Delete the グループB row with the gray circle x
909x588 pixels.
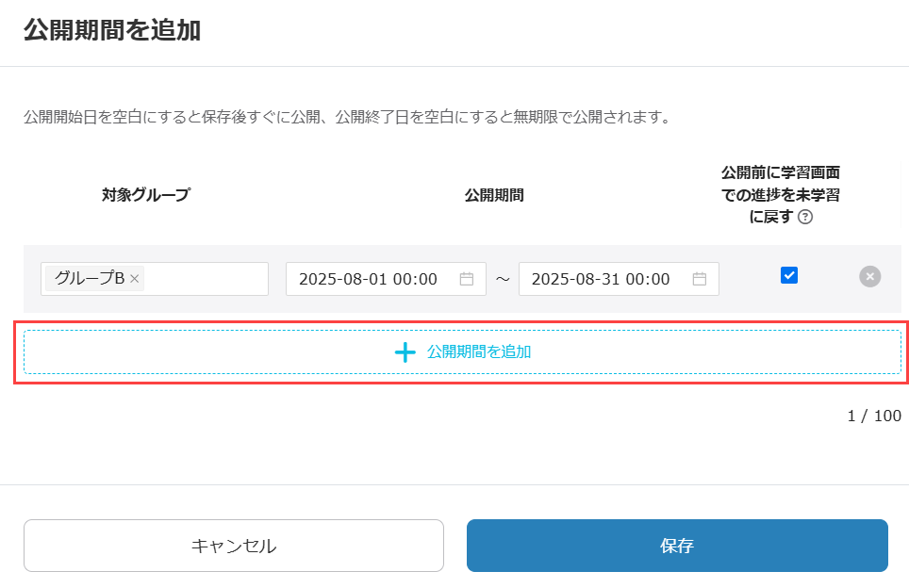coord(870,276)
